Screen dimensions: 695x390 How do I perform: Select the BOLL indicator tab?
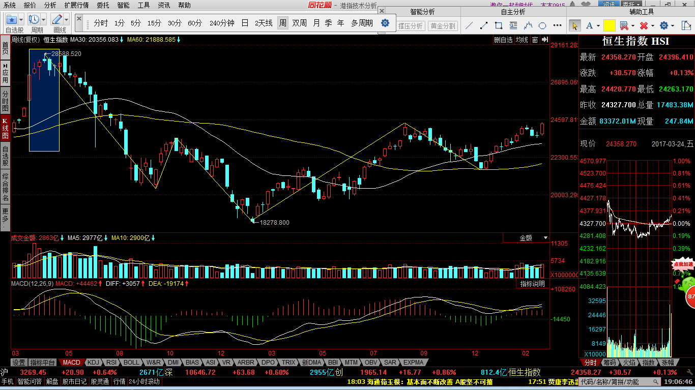131,363
